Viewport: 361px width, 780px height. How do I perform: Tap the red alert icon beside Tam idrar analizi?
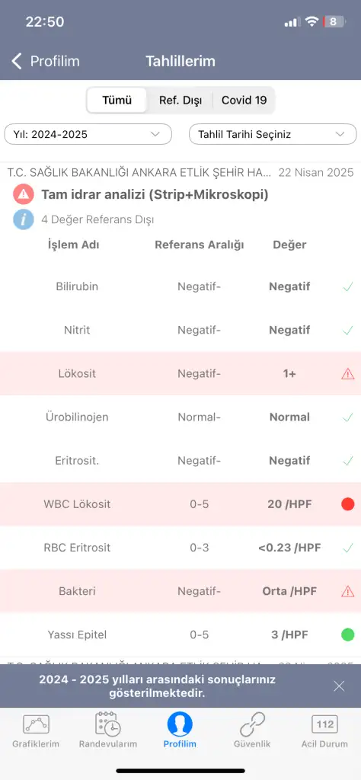(x=24, y=194)
